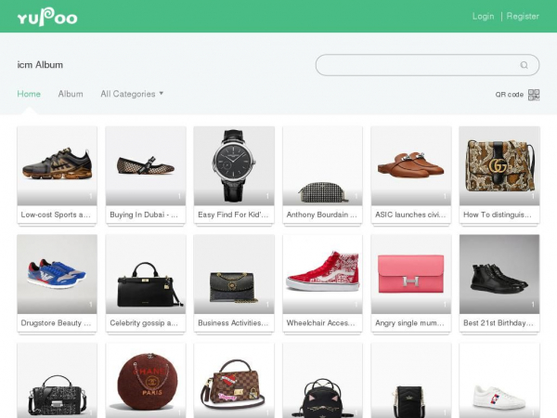Click the search magnifier icon
The image size is (557, 418).
click(524, 65)
